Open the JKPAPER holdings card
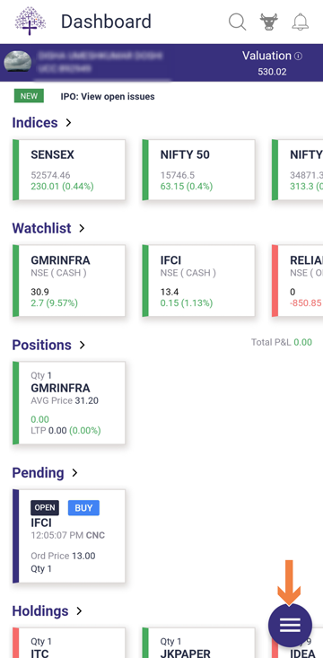 point(198,643)
